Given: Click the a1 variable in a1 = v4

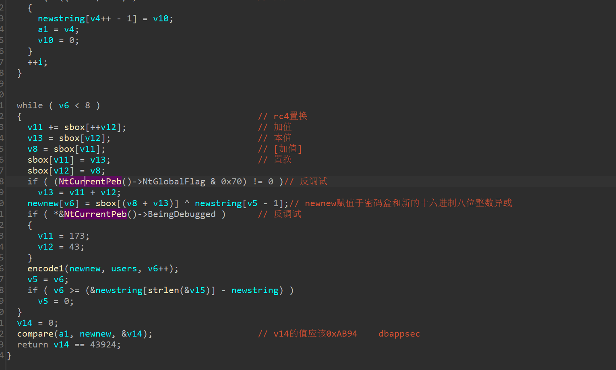Looking at the screenshot, I should pyautogui.click(x=43, y=29).
